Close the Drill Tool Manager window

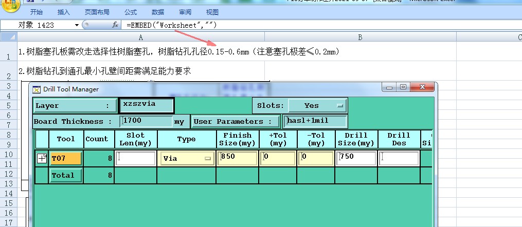coord(422,87)
